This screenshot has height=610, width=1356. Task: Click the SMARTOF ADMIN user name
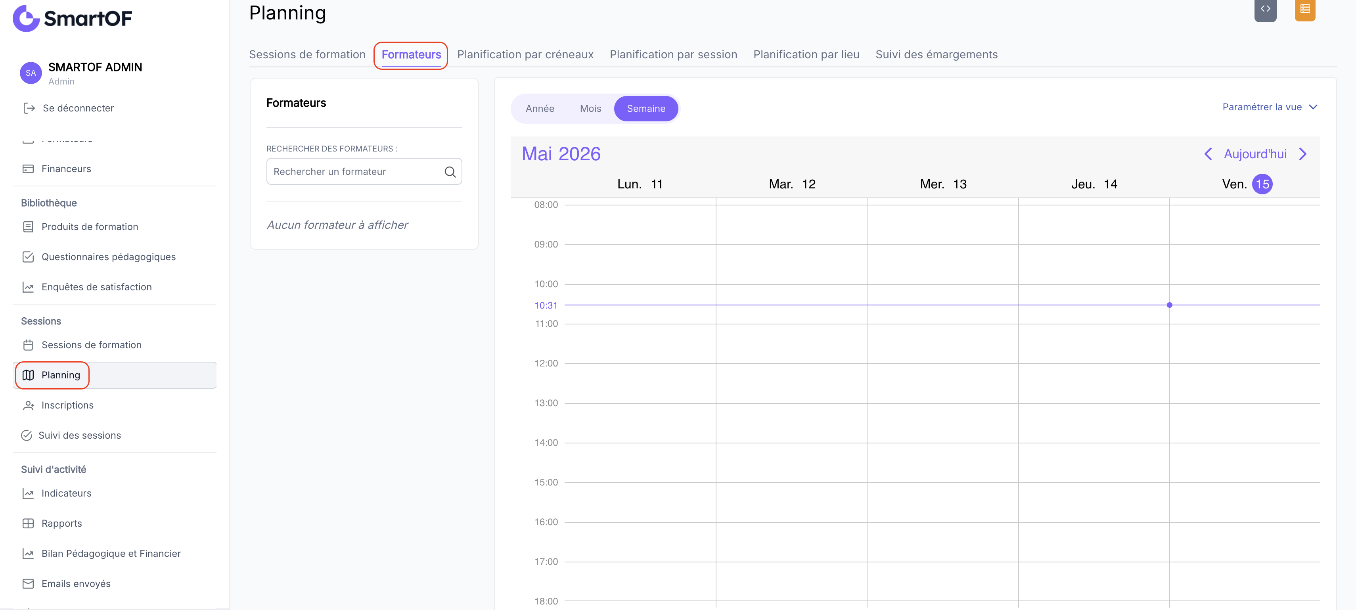[95, 67]
